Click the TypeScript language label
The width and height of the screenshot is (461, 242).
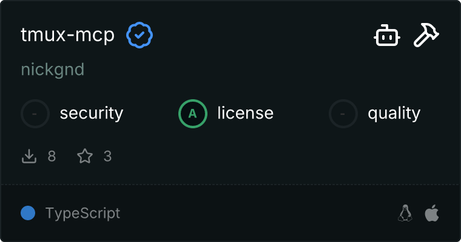click(x=82, y=213)
